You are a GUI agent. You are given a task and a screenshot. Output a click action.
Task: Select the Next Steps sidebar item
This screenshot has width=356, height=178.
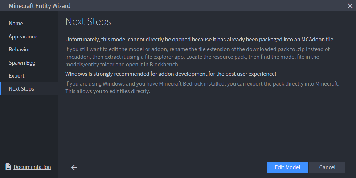(x=29, y=89)
